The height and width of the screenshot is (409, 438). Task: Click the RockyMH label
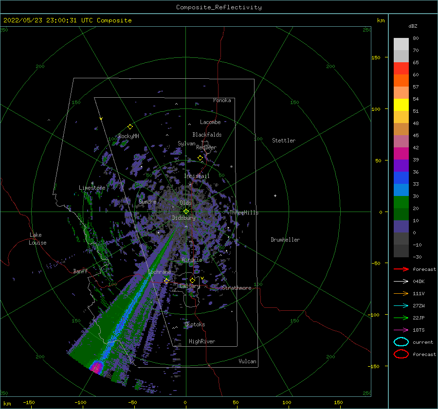click(128, 136)
